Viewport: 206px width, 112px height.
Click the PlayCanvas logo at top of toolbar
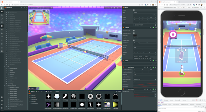click(x=2, y=8)
